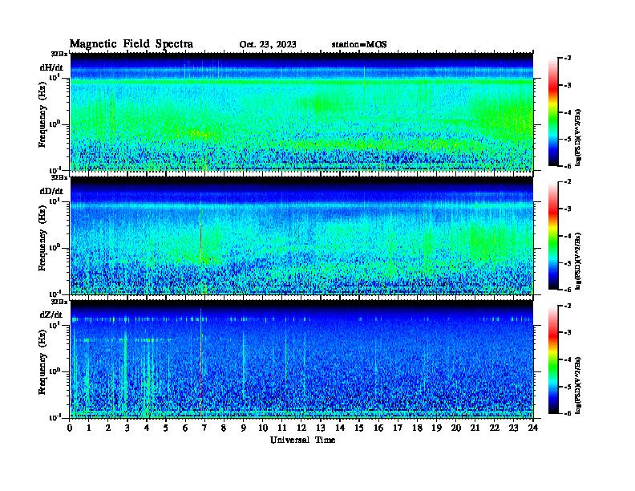Viewport: 635px width, 491px height.
Task: Click the color bar beside the dD/dt panel
Action: tap(553, 236)
